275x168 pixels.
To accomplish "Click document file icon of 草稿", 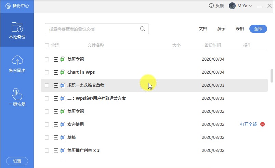I will pyautogui.click(x=63, y=137).
